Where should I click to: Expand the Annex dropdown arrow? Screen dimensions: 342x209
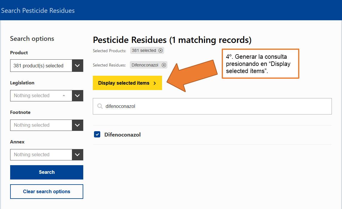click(x=77, y=155)
